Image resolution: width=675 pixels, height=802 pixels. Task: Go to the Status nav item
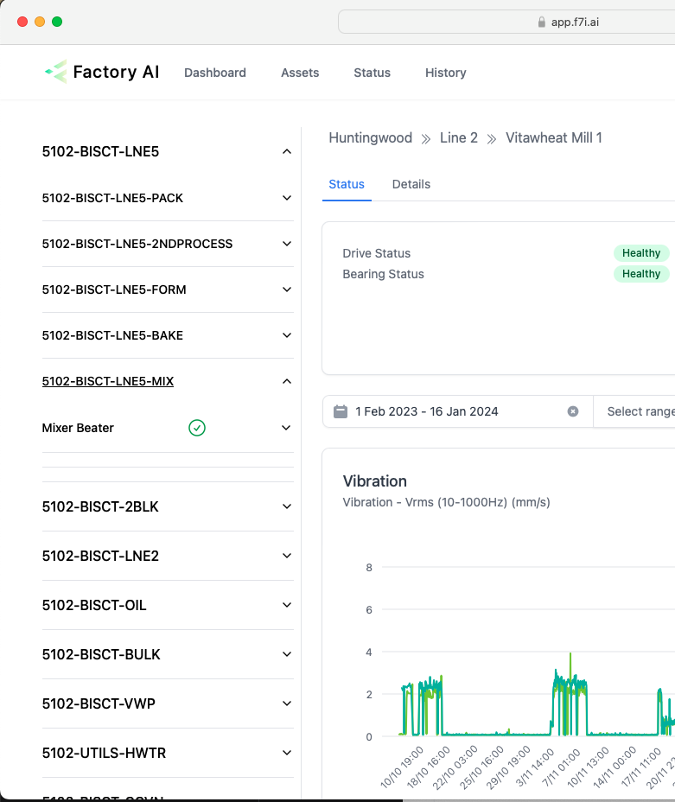372,73
